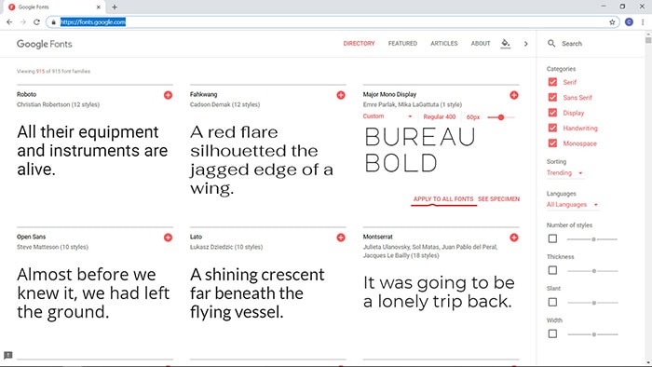652x367 pixels.
Task: Open the Lato font title
Action: point(196,237)
